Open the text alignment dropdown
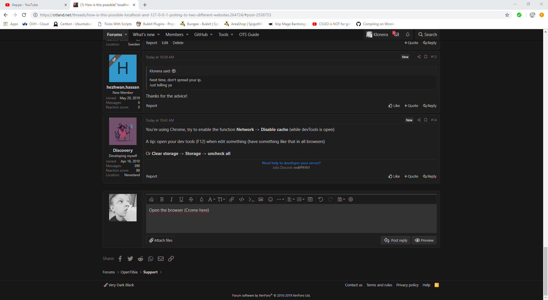The height and width of the screenshot is (300, 548). (291, 199)
